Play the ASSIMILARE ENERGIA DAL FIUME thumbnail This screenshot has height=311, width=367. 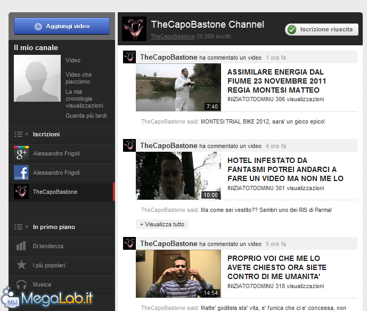(178, 87)
